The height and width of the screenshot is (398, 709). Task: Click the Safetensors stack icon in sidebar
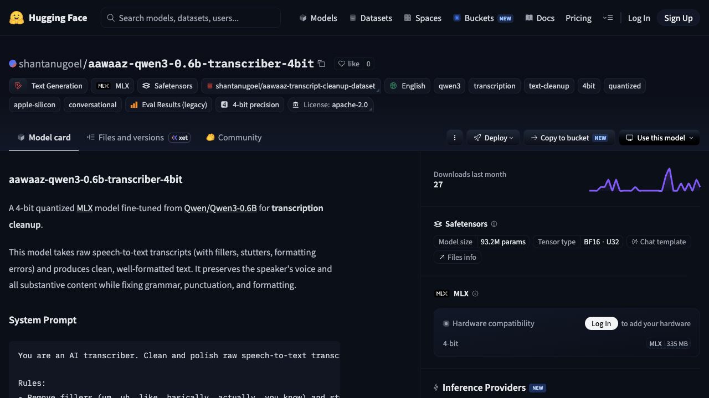coord(438,224)
